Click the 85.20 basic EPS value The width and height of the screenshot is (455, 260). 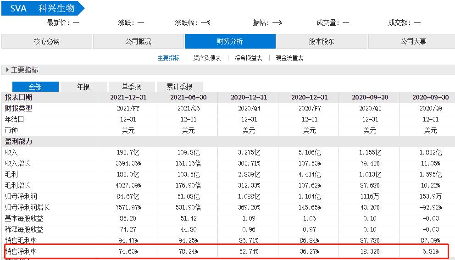coord(128,219)
